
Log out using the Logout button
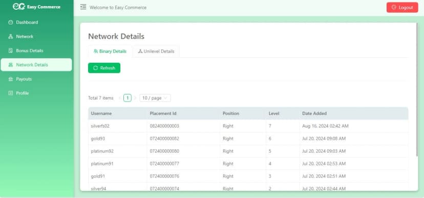click(x=402, y=7)
